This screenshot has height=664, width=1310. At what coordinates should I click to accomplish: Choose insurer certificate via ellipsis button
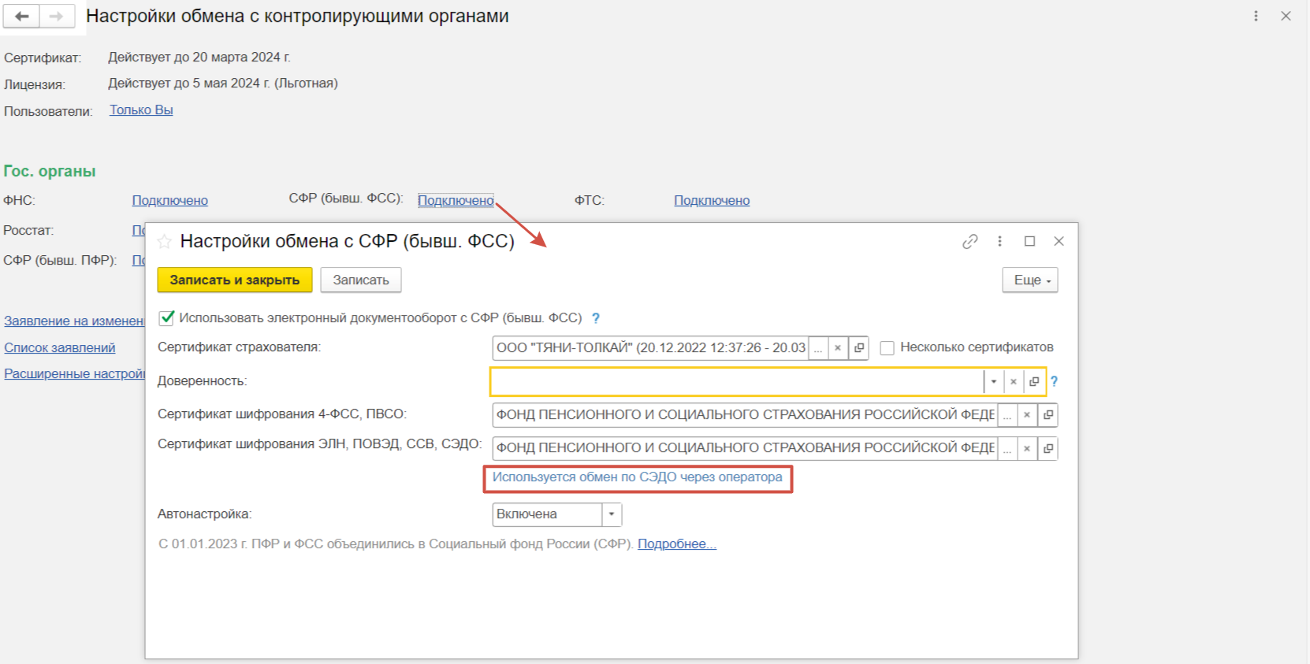tap(818, 347)
